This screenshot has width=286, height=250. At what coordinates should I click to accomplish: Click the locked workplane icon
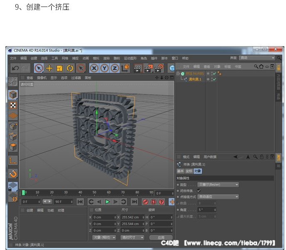click(x=13, y=187)
